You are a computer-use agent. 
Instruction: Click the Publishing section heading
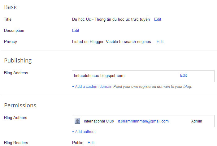coord(18,61)
